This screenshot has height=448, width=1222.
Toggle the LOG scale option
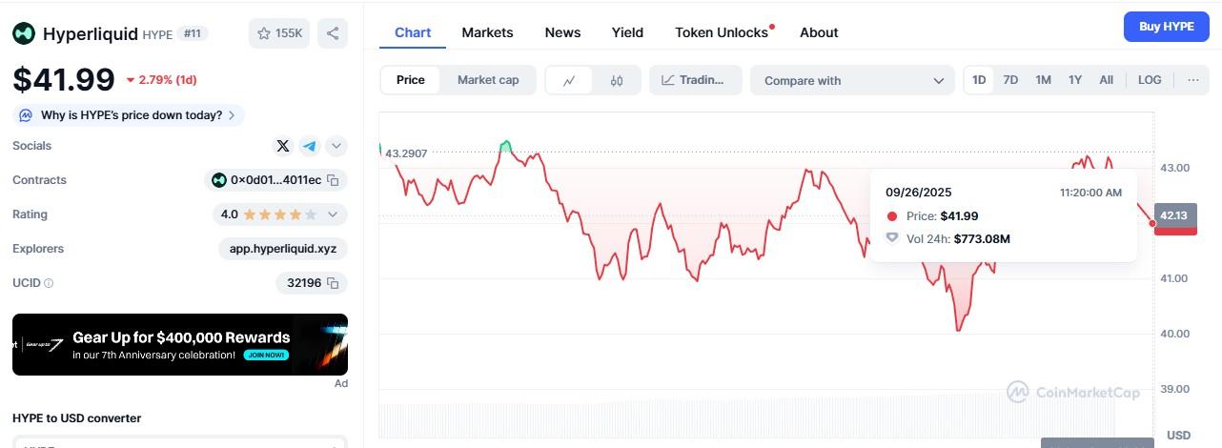pos(1150,80)
